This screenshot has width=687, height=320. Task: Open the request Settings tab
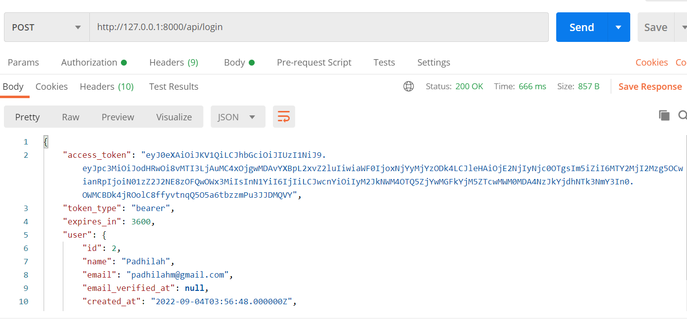[x=433, y=63]
